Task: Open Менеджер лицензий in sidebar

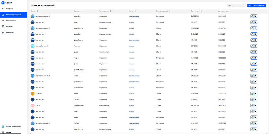Action: 13,15
